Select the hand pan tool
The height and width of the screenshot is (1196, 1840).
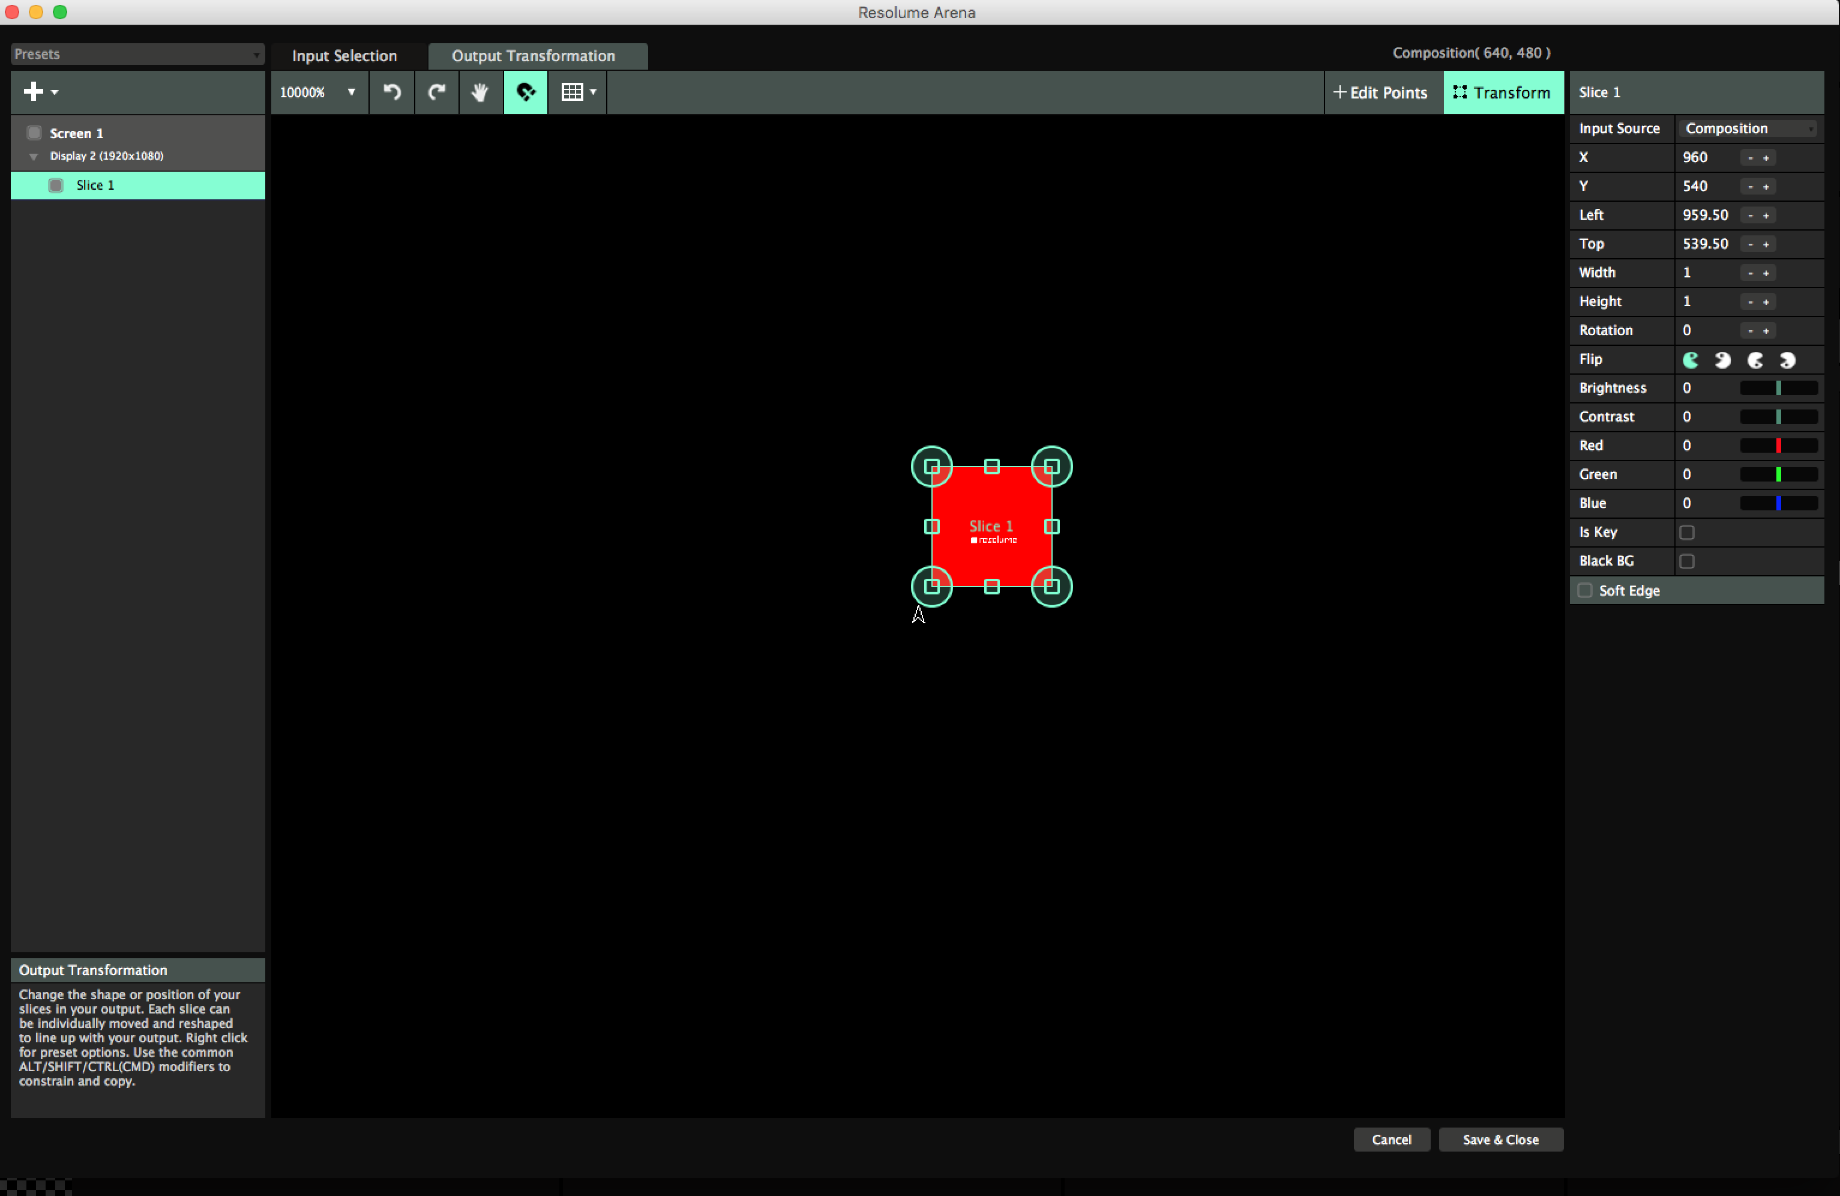tap(480, 92)
